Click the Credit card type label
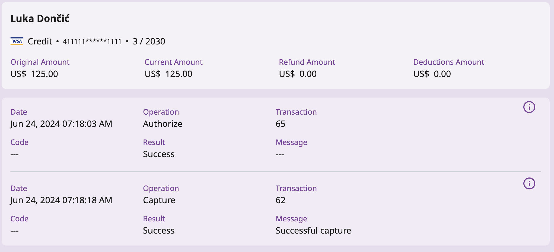554x252 pixels. 40,41
